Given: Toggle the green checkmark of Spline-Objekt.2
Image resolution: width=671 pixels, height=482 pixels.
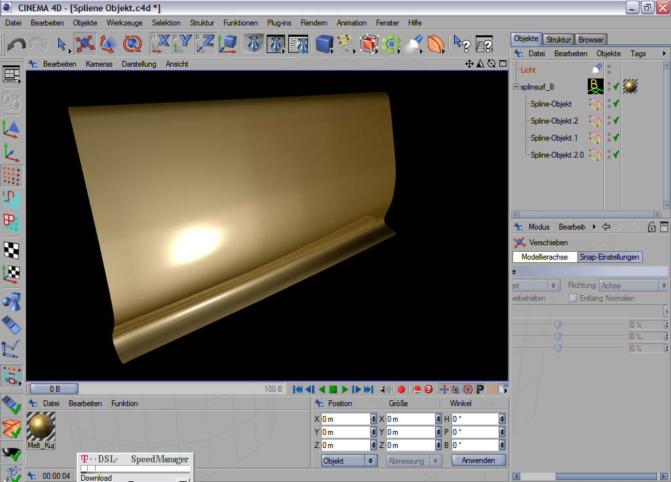Looking at the screenshot, I should pyautogui.click(x=616, y=120).
